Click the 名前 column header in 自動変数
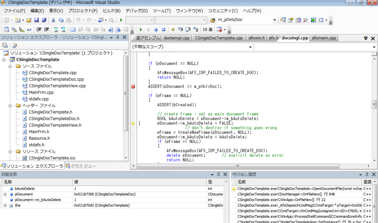The height and width of the screenshot is (223, 378). pyautogui.click(x=37, y=182)
